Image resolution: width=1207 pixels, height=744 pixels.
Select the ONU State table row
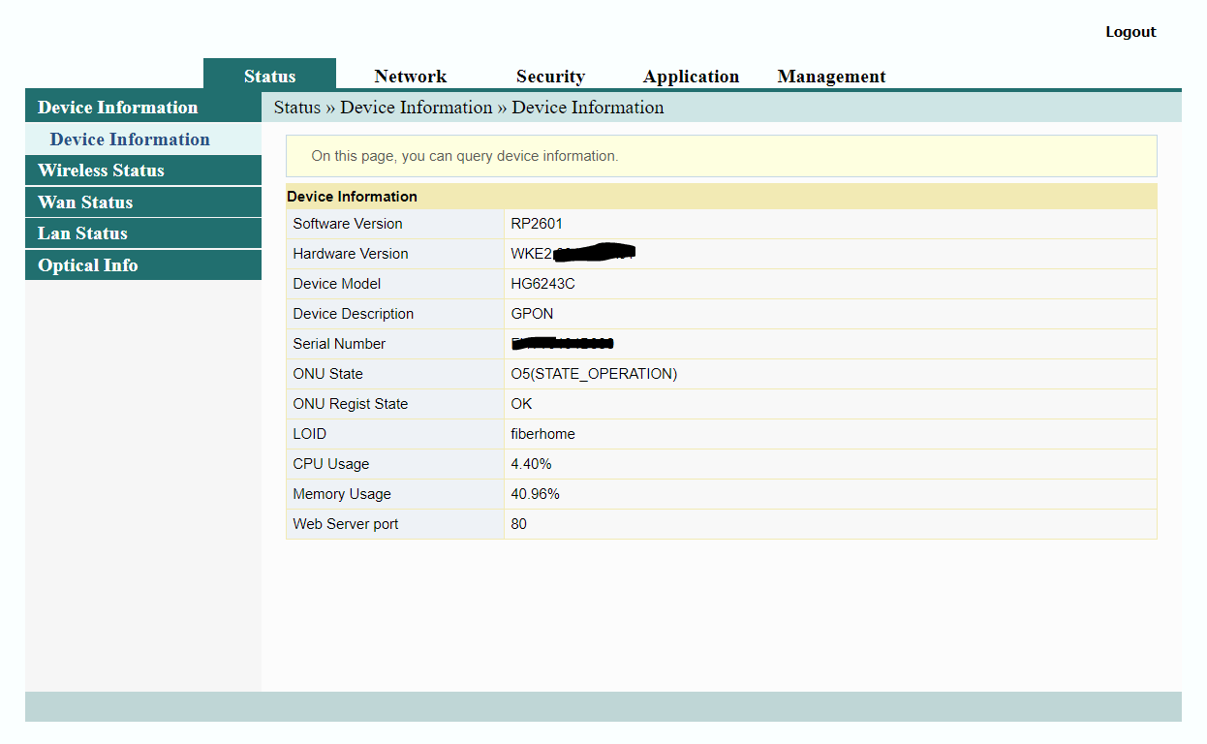[x=594, y=373]
